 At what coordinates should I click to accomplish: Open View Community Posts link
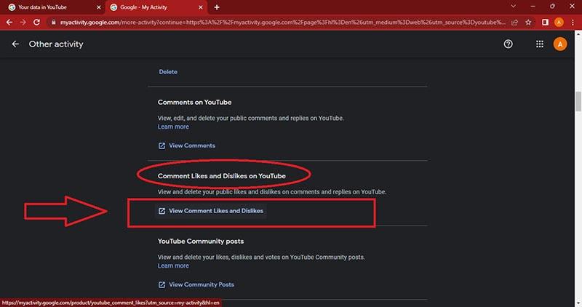201,284
